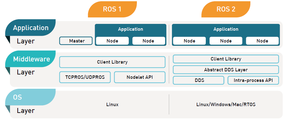The height and width of the screenshot is (121, 284).
Task: Select the ROS 1 Node box farthest from Master
Action: 149,41
